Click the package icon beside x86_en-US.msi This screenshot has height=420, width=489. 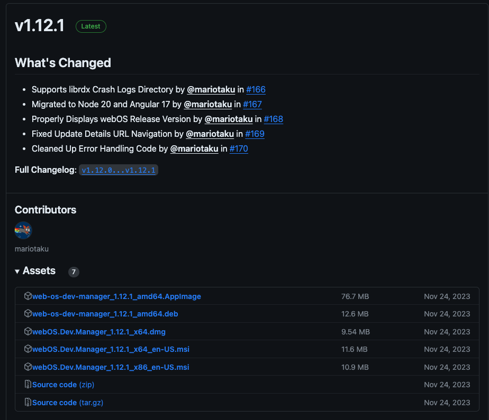point(28,367)
